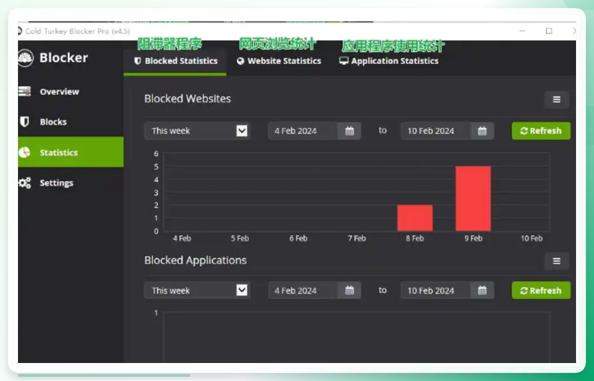Viewport: 594px width, 381px height.
Task: Open the Blocks section
Action: (x=71, y=122)
